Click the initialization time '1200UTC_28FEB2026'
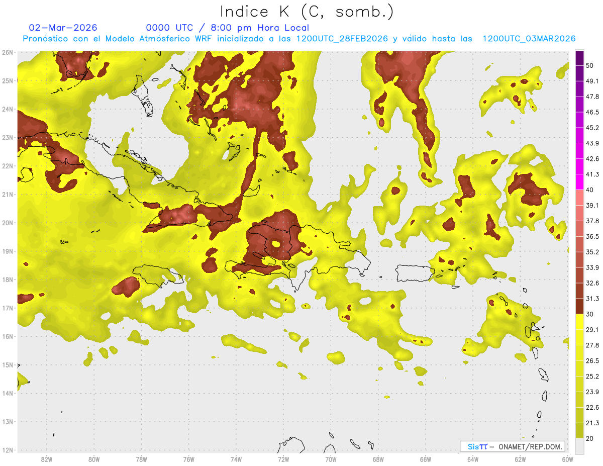The image size is (603, 466). [341, 39]
